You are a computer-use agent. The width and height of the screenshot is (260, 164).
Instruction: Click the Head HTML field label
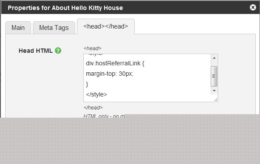point(35,51)
